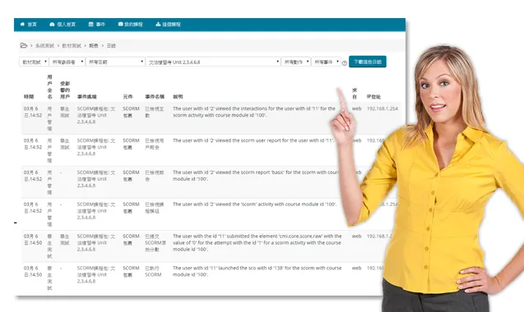Click the 事件名稱 column header

[x=155, y=97]
